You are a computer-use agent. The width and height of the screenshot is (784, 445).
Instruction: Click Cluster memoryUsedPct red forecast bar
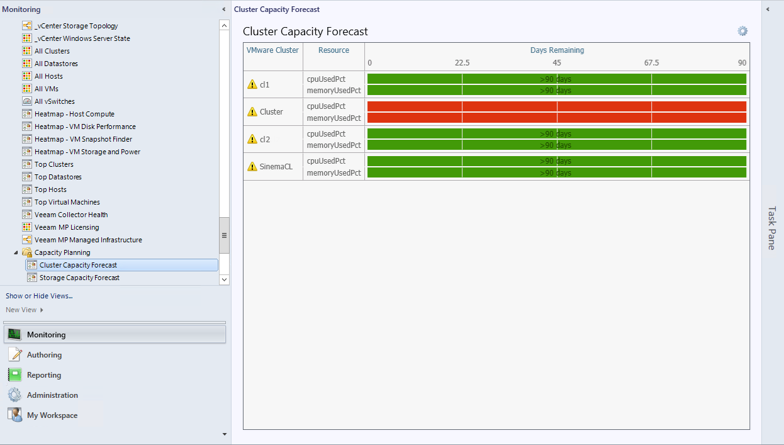pos(557,118)
